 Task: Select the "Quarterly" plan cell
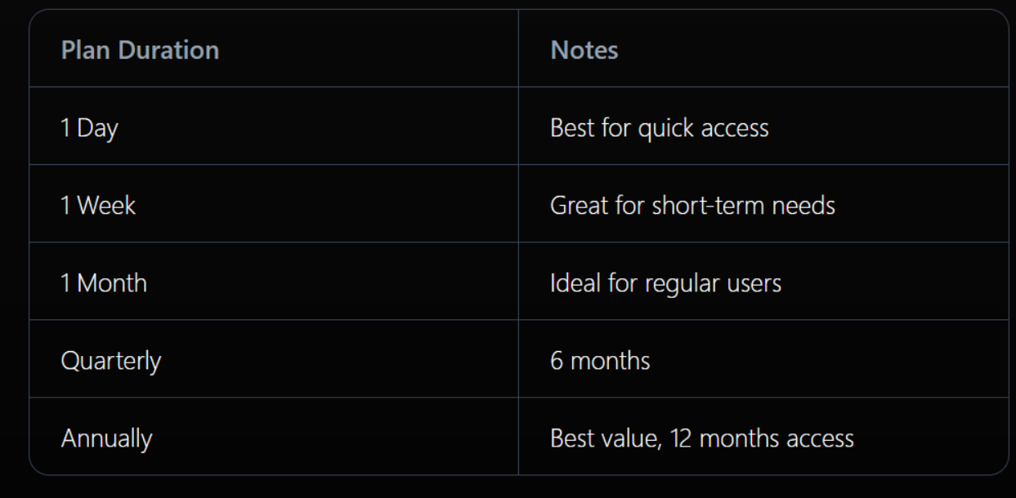click(111, 361)
